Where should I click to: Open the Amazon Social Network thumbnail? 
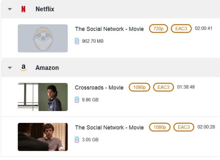click(43, 137)
